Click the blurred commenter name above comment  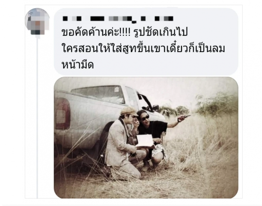click(x=118, y=19)
